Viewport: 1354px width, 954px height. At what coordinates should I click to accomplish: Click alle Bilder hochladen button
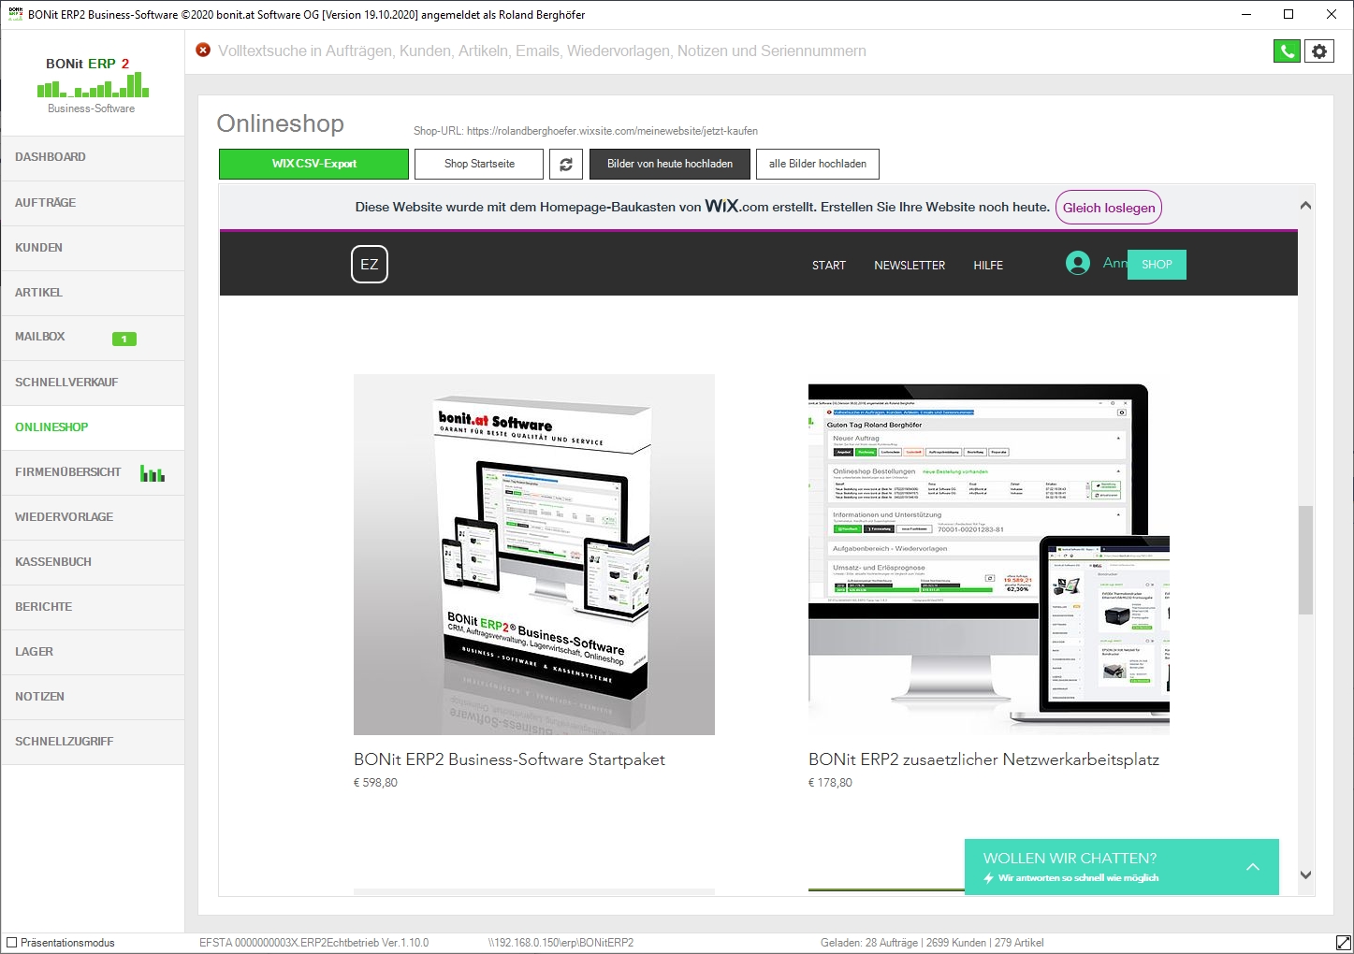click(818, 164)
